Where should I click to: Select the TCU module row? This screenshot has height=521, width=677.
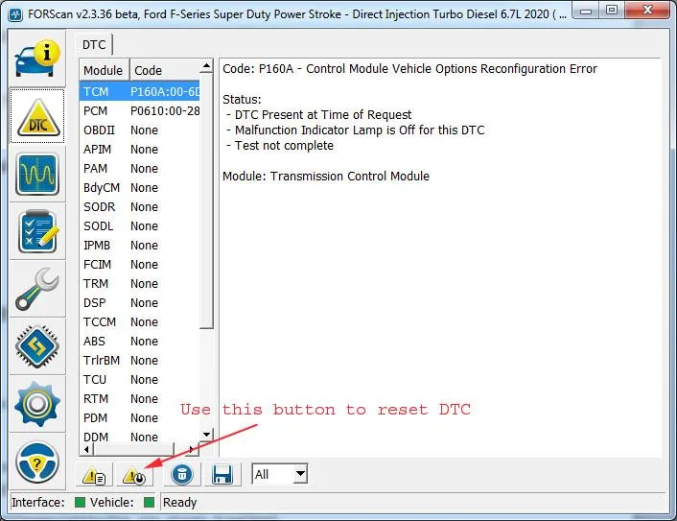pos(139,380)
